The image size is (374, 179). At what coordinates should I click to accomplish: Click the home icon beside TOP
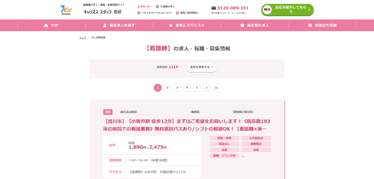[46, 25]
